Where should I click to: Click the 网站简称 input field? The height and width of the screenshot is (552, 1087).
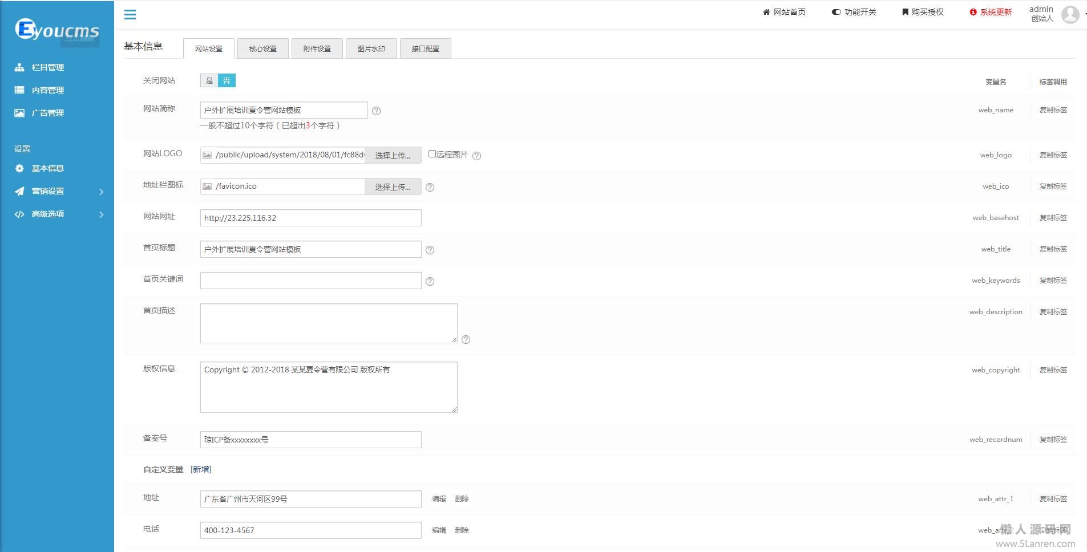tap(284, 110)
